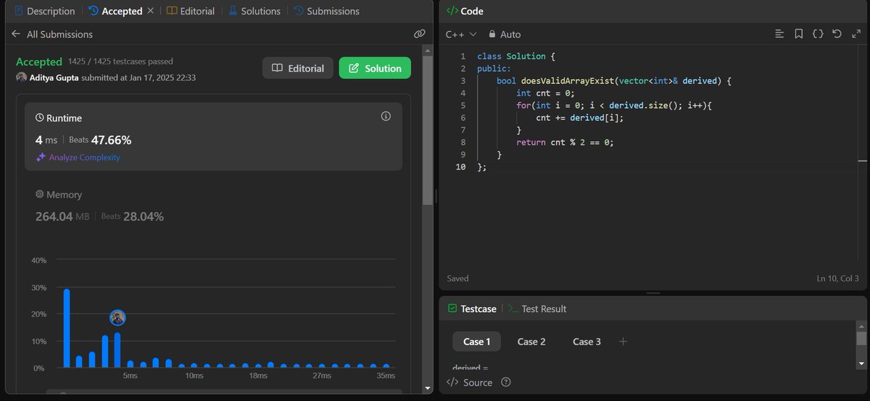
Task: Switch to the Description tab
Action: pos(45,11)
